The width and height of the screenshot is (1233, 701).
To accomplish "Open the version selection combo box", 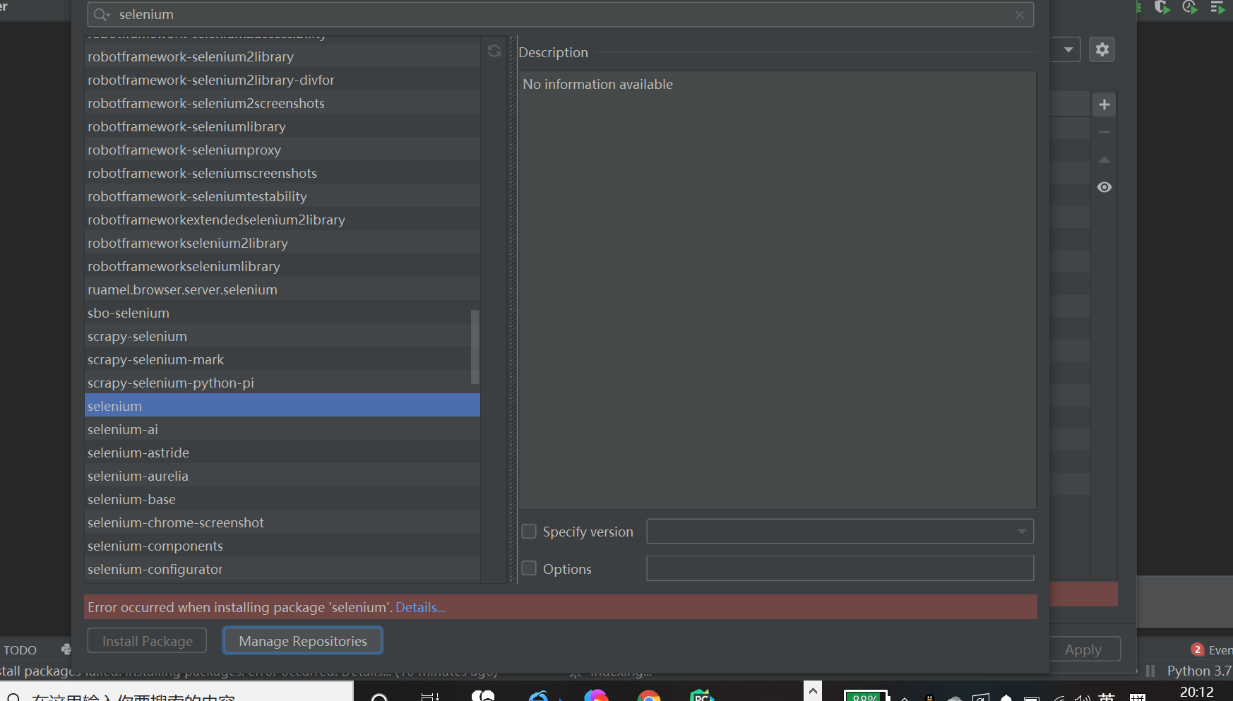I will pos(840,532).
